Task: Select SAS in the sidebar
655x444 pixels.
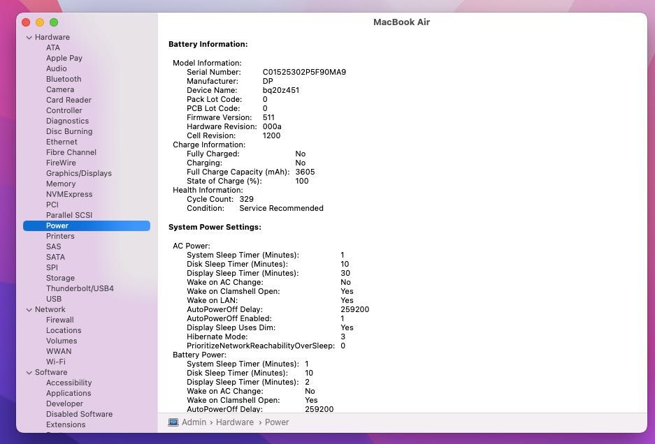Action: coord(53,246)
